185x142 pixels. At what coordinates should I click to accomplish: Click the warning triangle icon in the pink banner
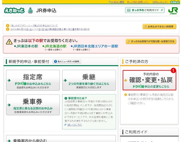pos(9,42)
